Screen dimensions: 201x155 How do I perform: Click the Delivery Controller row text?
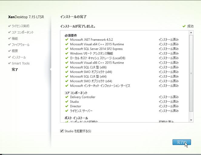point(83,97)
